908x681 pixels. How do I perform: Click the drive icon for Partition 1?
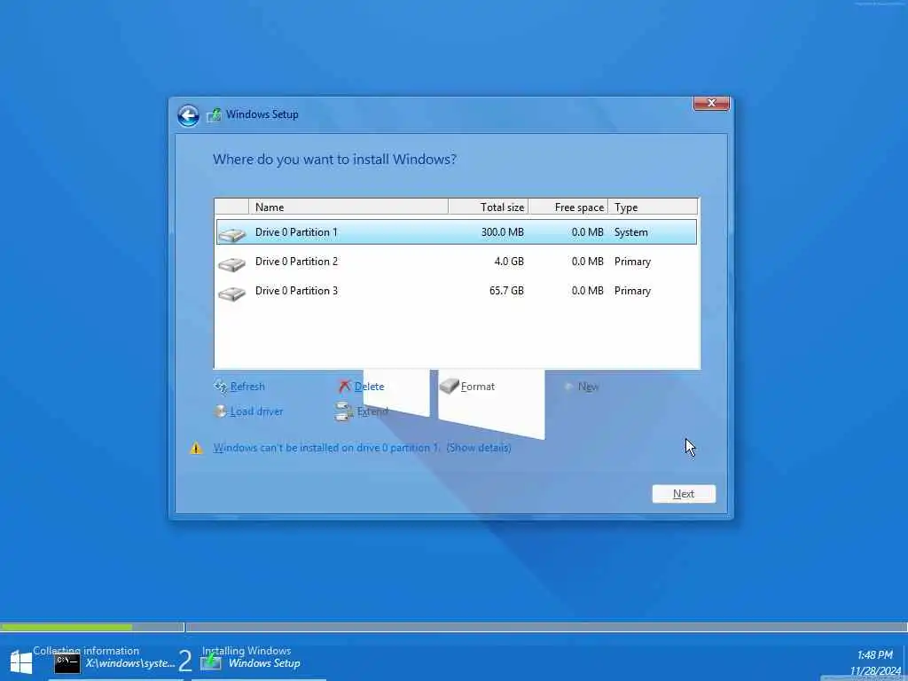(231, 234)
